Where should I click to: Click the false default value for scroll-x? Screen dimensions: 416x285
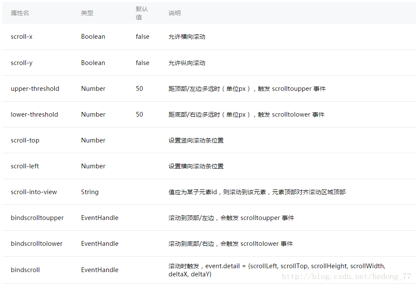142,37
